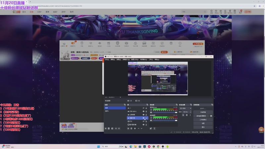Open transition properties three-dot menu
The image size is (265, 149).
190,115
